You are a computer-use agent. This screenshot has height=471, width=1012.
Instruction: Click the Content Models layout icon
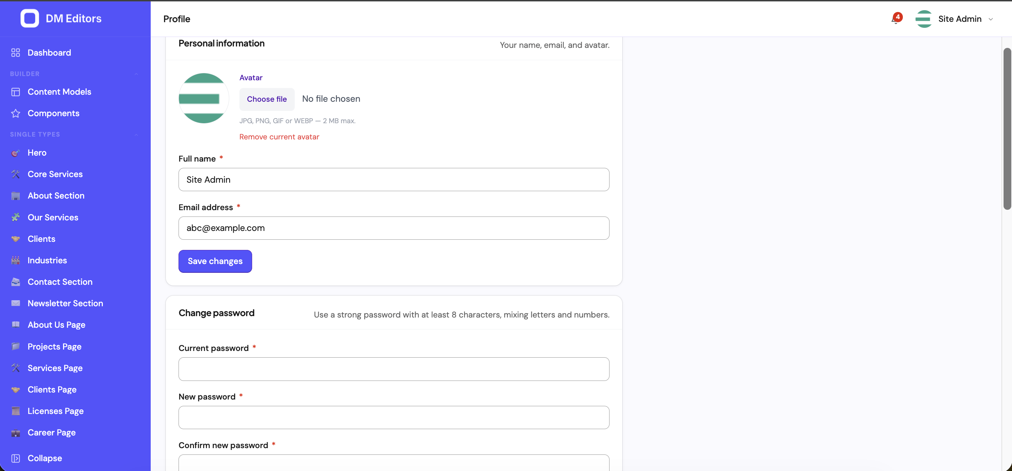coord(16,92)
